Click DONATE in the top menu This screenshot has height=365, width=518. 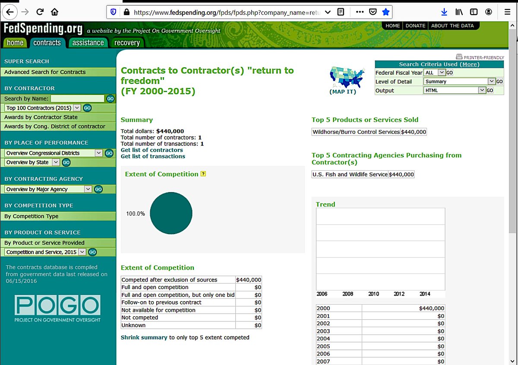pos(415,26)
